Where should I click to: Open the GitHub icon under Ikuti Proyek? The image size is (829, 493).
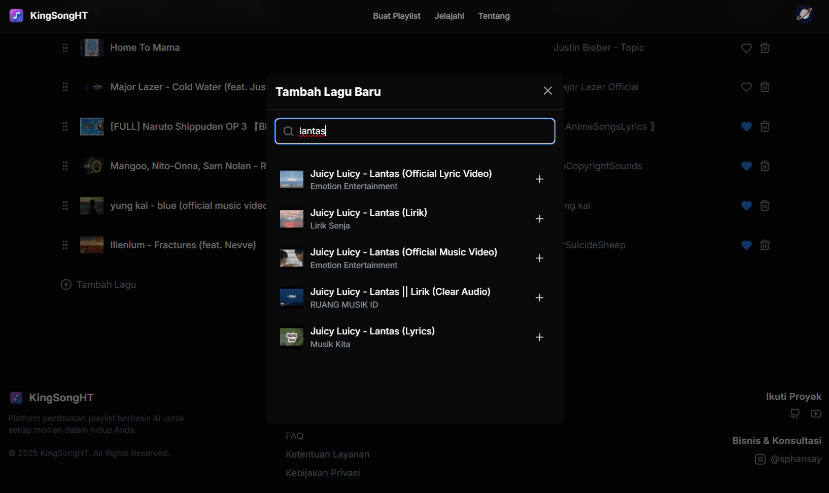[795, 414]
